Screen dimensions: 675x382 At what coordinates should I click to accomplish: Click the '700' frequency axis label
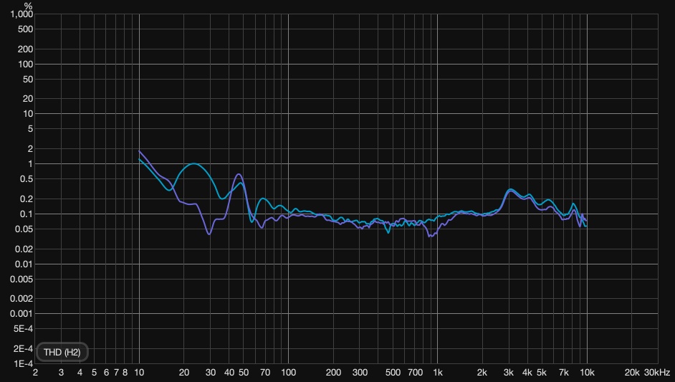[x=415, y=373]
